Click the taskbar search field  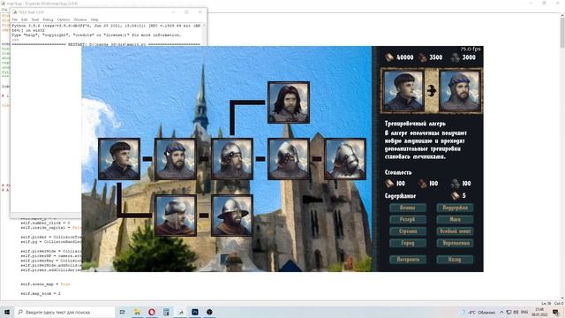[64, 312]
